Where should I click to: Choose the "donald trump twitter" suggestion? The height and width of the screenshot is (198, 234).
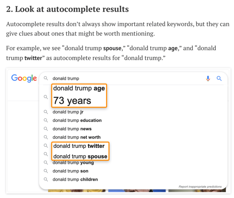(x=79, y=146)
